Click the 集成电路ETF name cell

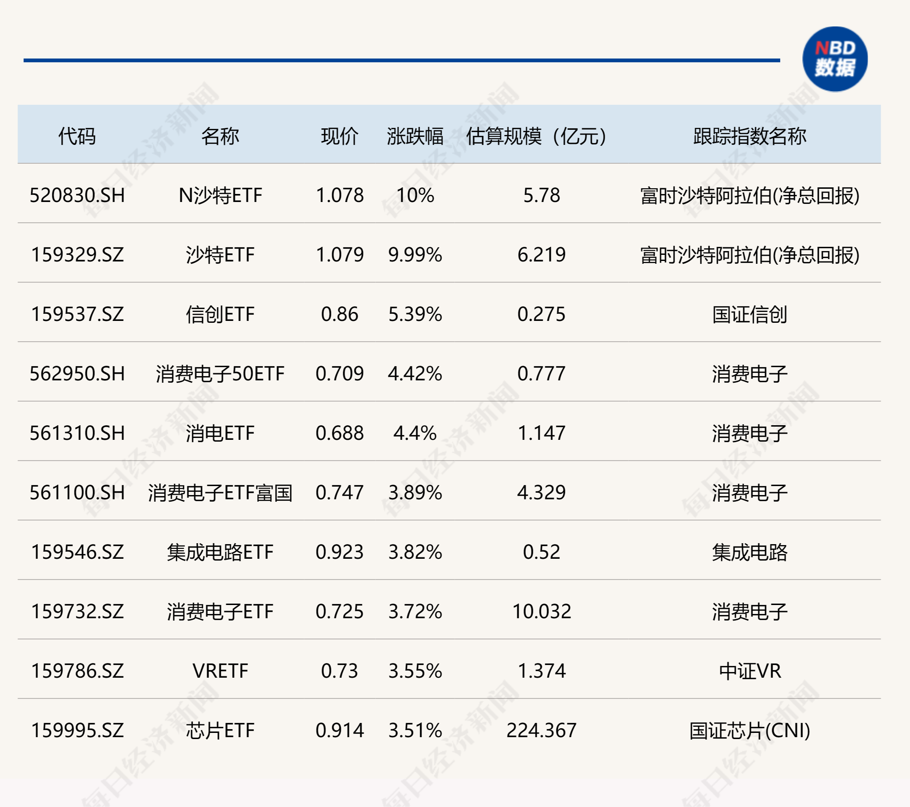(220, 552)
